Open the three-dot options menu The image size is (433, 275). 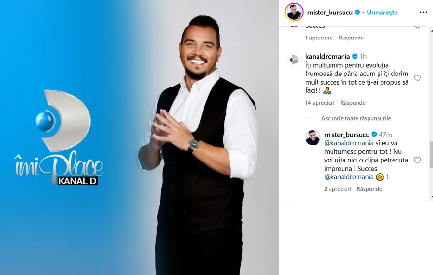point(423,12)
